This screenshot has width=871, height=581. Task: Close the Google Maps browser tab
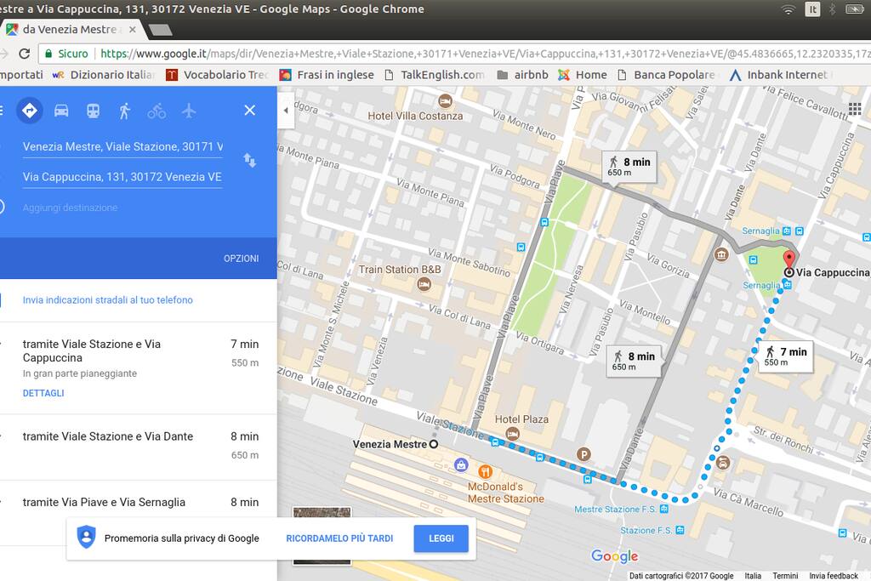(132, 30)
